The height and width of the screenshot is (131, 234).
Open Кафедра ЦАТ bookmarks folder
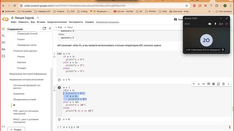(42, 11)
